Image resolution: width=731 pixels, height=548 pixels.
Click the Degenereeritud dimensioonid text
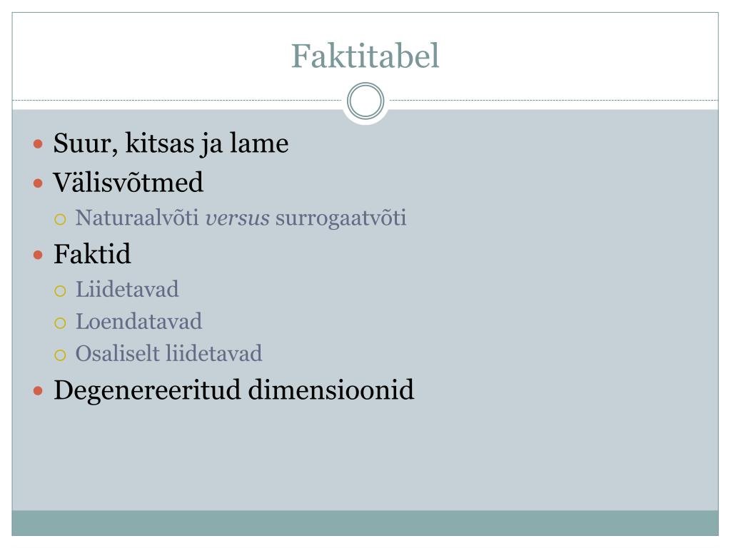pyautogui.click(x=233, y=390)
